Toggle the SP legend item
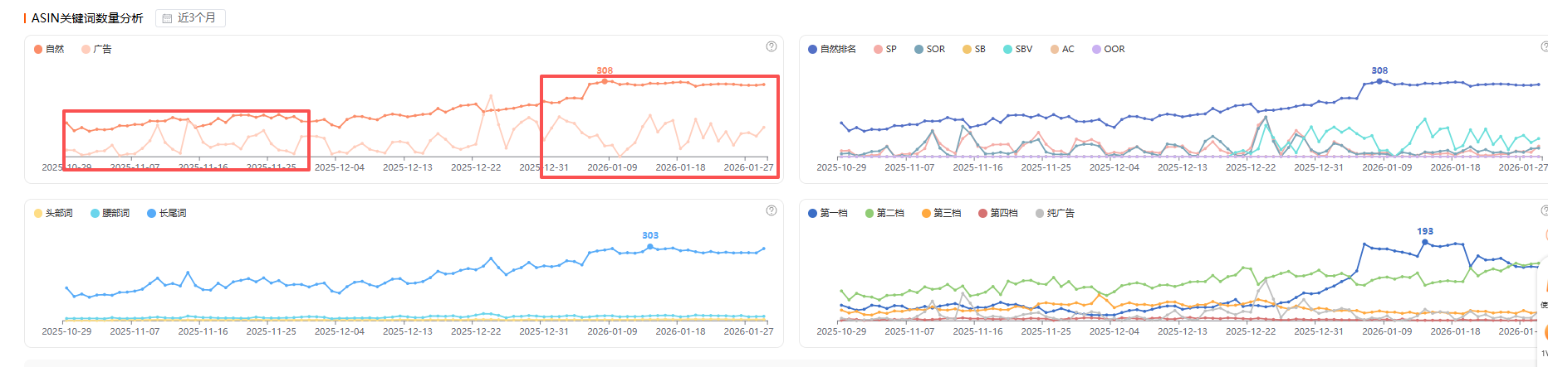The image size is (1548, 367). pos(885,49)
